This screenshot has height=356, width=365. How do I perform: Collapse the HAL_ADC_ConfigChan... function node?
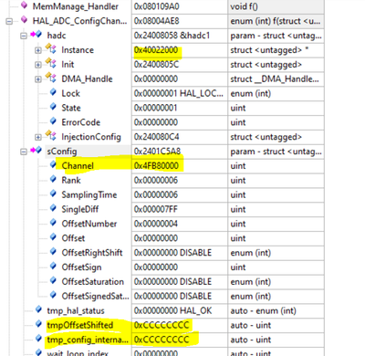tap(9, 21)
